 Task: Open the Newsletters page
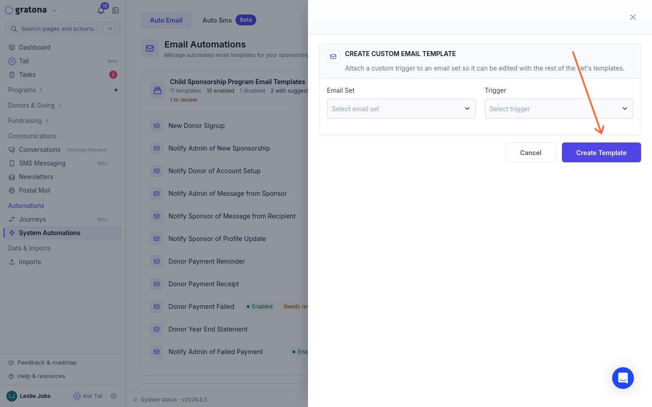pyautogui.click(x=62, y=177)
